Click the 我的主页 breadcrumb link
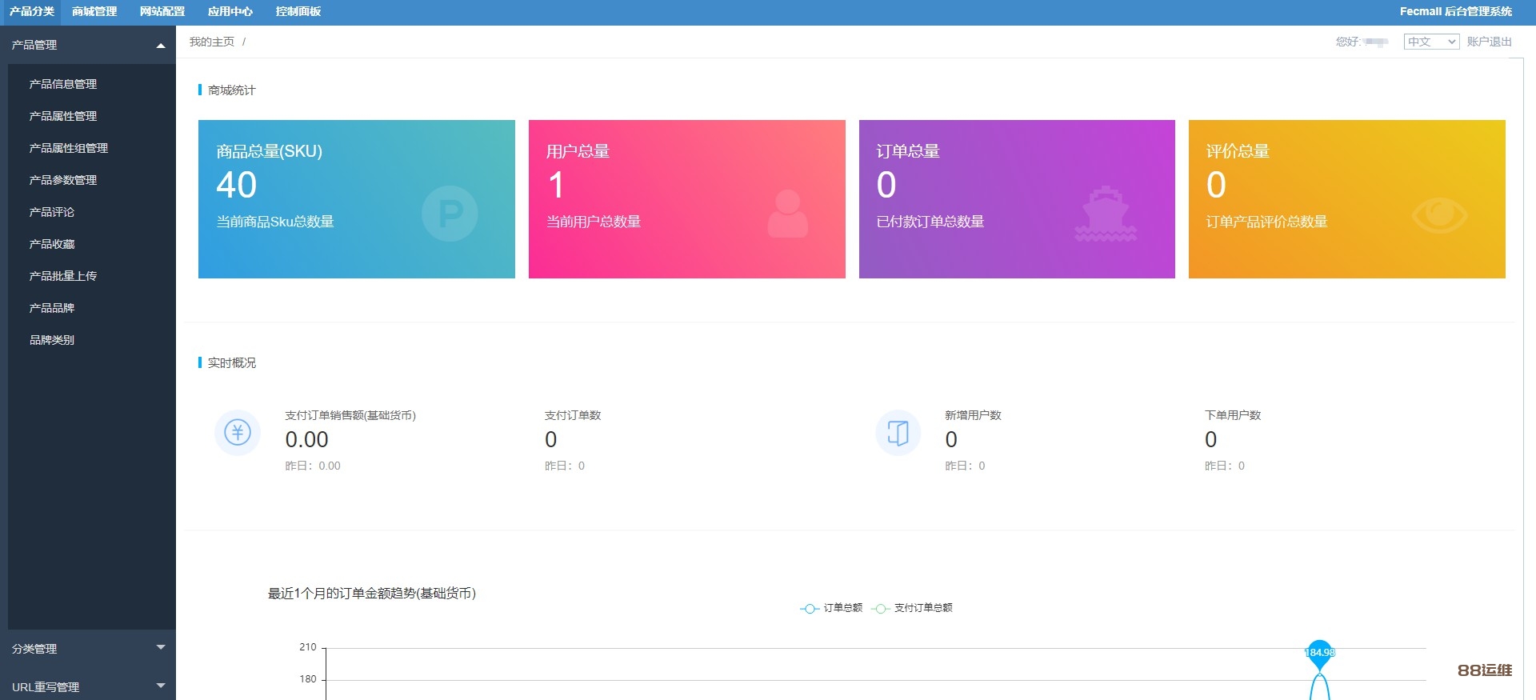Viewport: 1536px width, 700px height. tap(212, 42)
